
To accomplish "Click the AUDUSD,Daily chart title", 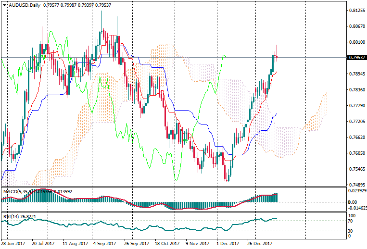I will 25,5.
